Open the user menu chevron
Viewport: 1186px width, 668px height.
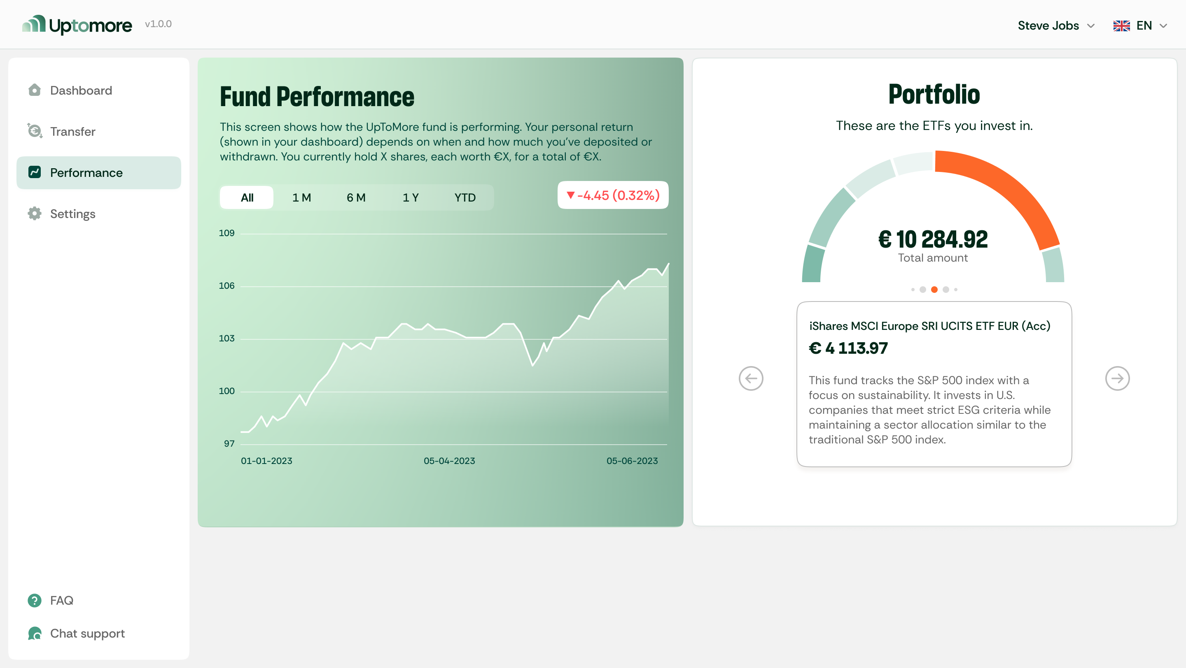(1091, 26)
